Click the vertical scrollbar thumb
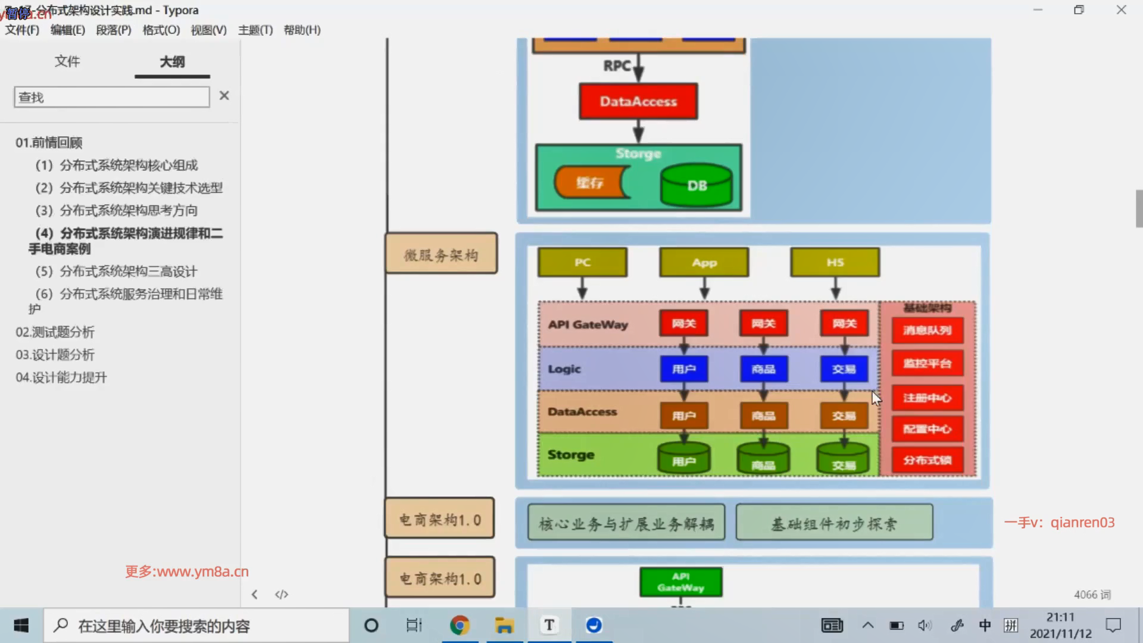This screenshot has height=643, width=1143. pos(1138,208)
